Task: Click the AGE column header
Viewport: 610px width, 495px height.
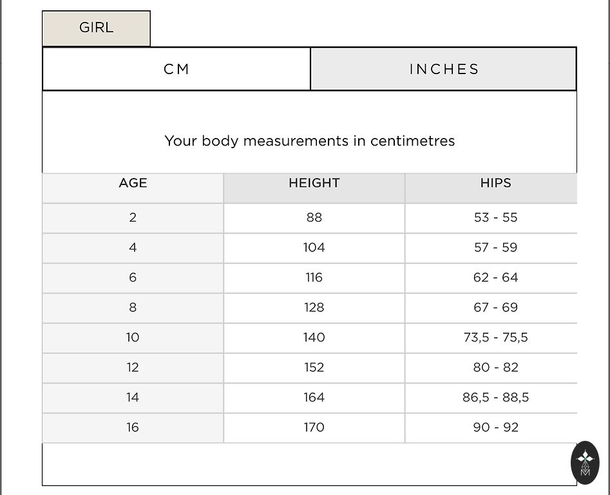Action: tap(133, 183)
